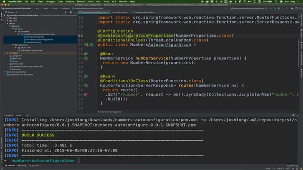Viewport: 303px width, 170px height.
Task: Switch to NumbersAutoconfiguration.java editor tab
Action: (x=94, y=12)
